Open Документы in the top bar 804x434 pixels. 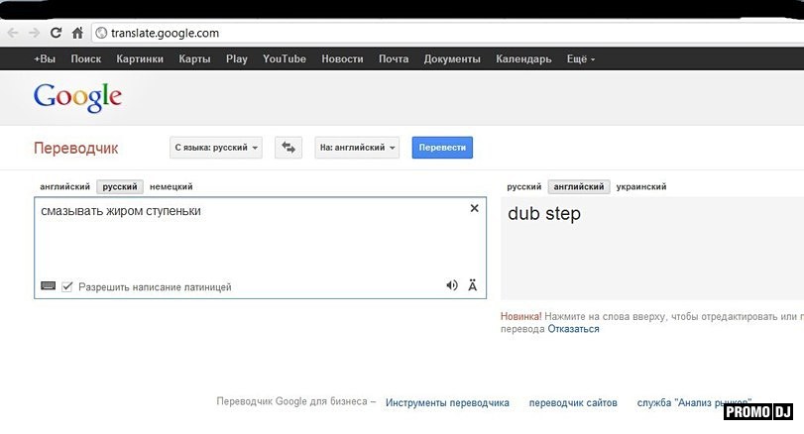point(452,58)
